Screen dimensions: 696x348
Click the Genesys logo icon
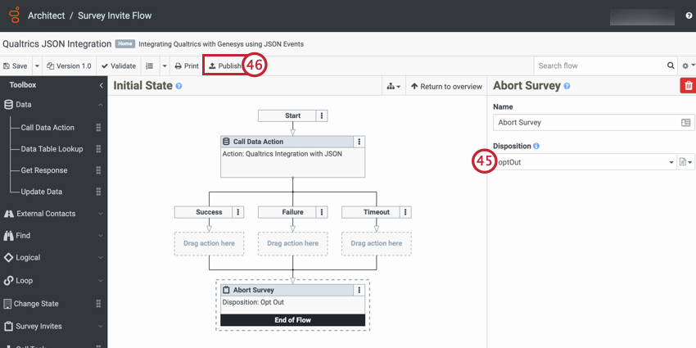click(12, 16)
